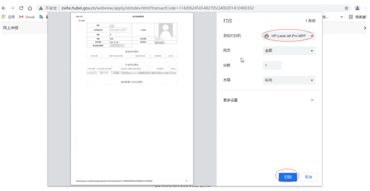Show more bookmarks chevron
Image resolution: width=370 pixels, height=191 pixels.
(x=341, y=17)
